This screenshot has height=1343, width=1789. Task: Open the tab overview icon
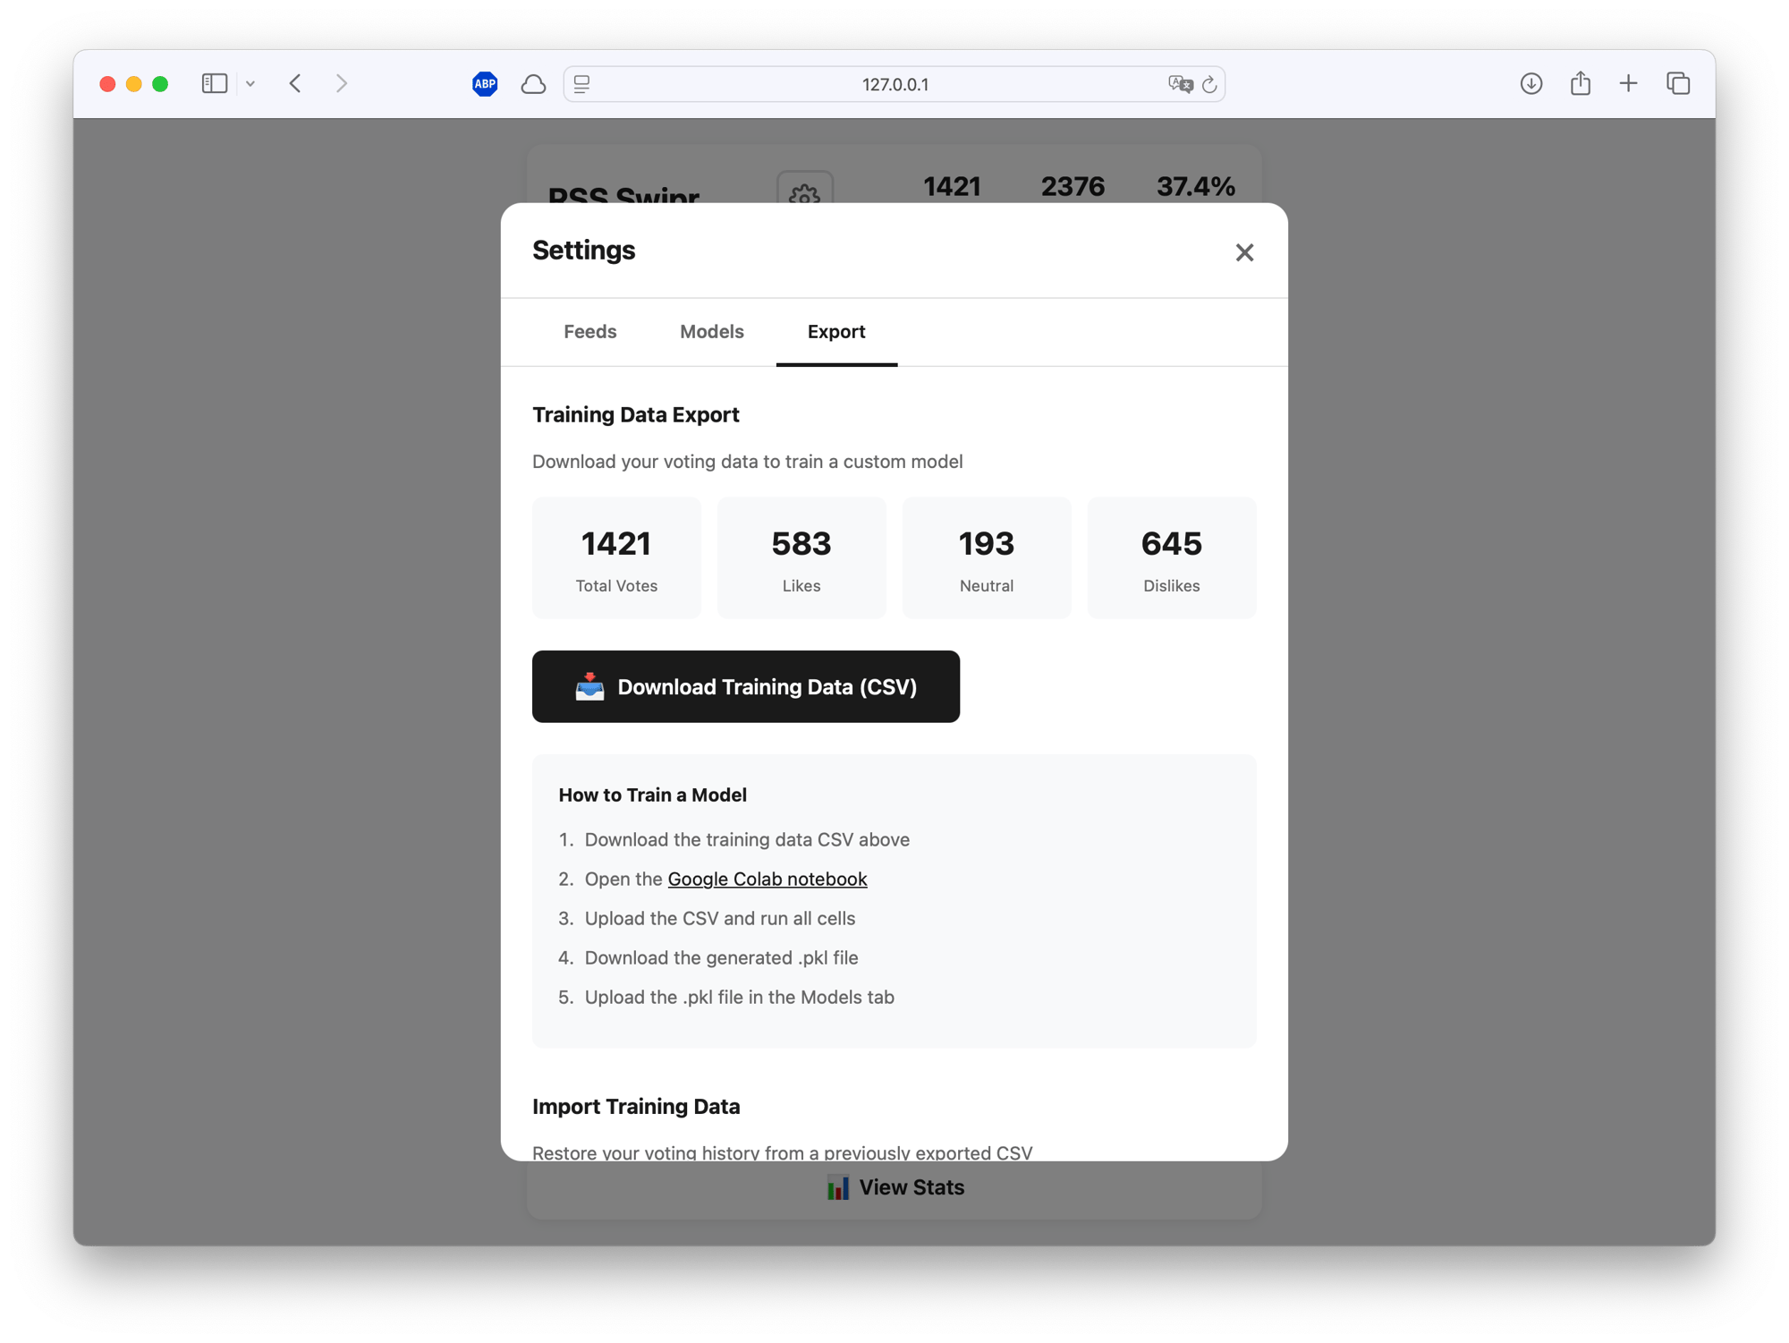tap(1678, 83)
